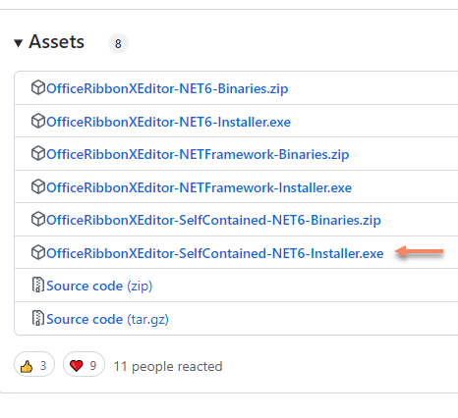This screenshot has width=458, height=418.
Task: Download OfficeRibbonXEditor-NET6-Binaries.zip
Action: tap(167, 88)
